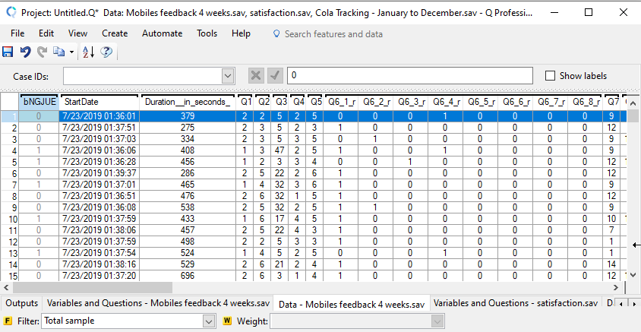Click the Undo arrow icon
This screenshot has height=332, width=641.
25,52
